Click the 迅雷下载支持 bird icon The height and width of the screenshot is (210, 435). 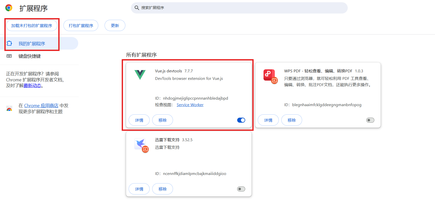(x=141, y=145)
